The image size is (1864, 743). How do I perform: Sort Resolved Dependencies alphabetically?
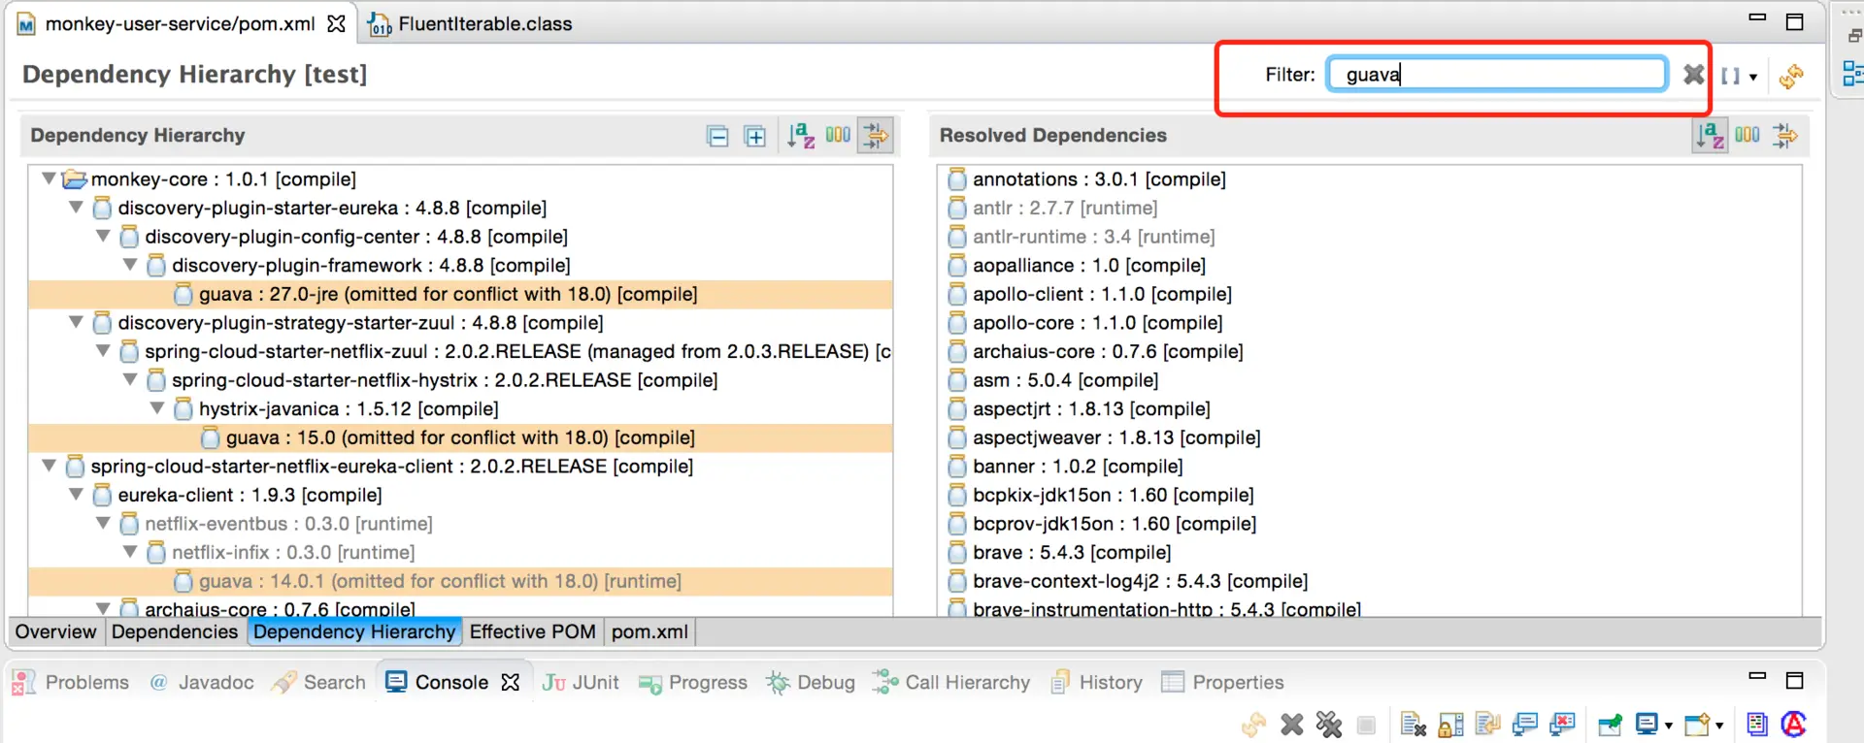1710,136
